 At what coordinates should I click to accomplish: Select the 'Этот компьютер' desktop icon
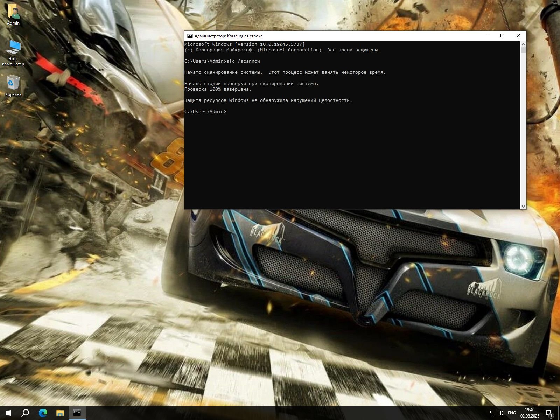(13, 53)
